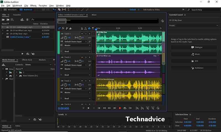
Task: Select the Slip tool in toolbar
Action: click(x=64, y=10)
